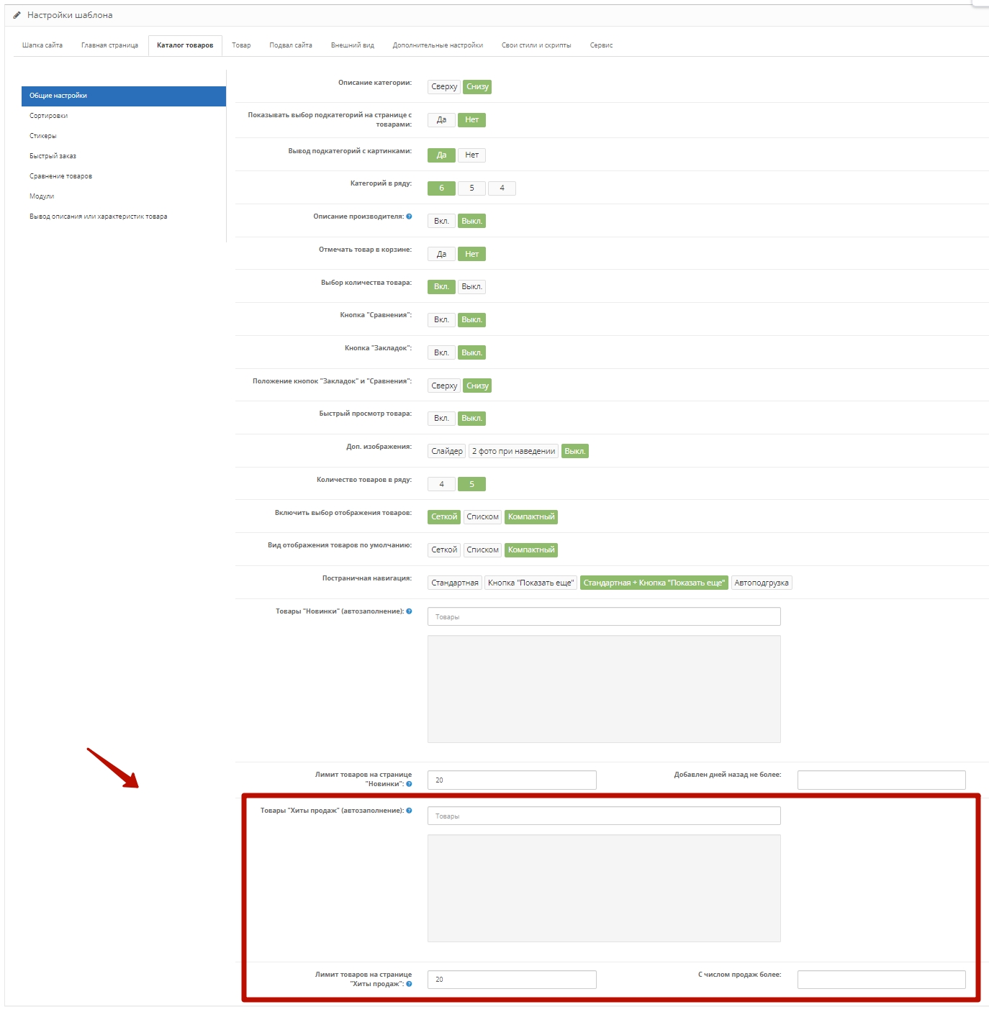Click help icon for Лимит товаров "Новинки"
989x1012 pixels.
[409, 784]
